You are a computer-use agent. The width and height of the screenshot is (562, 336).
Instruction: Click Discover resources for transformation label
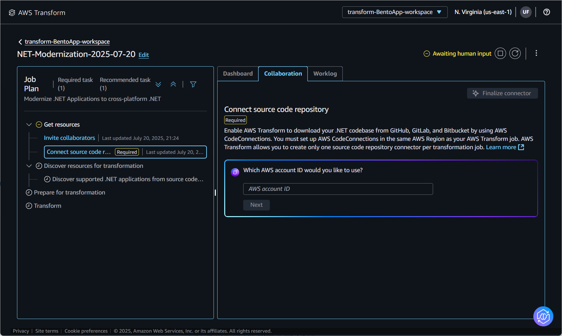[94, 166]
